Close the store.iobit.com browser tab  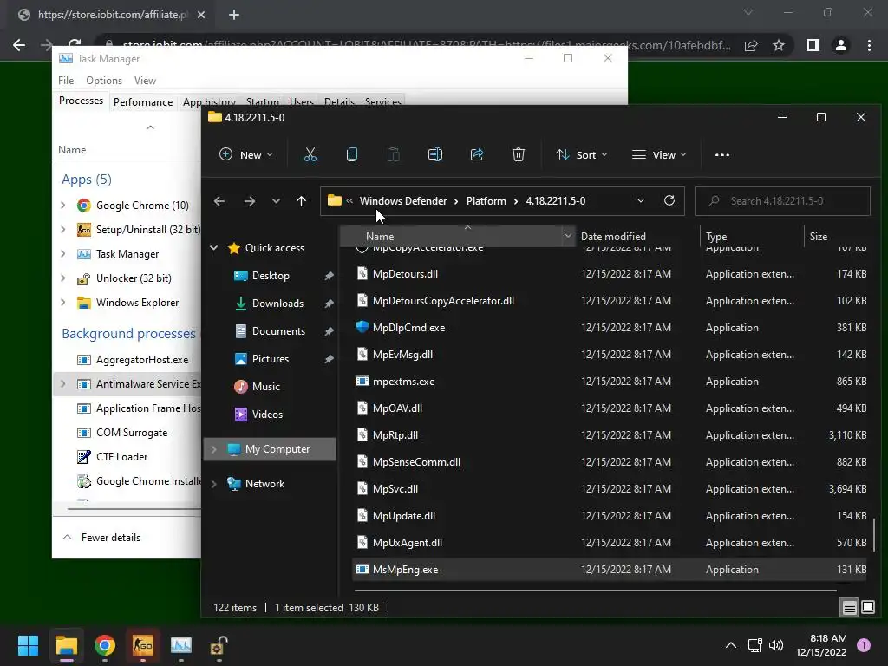[201, 15]
